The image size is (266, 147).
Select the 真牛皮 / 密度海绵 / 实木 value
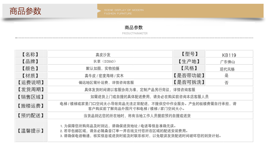click(x=104, y=76)
